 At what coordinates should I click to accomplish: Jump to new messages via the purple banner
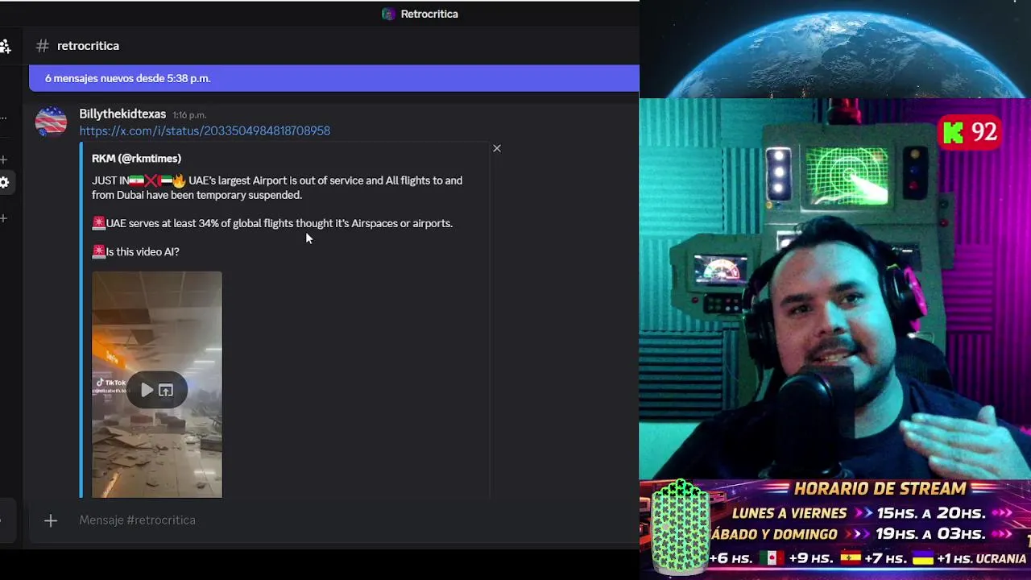click(x=333, y=78)
